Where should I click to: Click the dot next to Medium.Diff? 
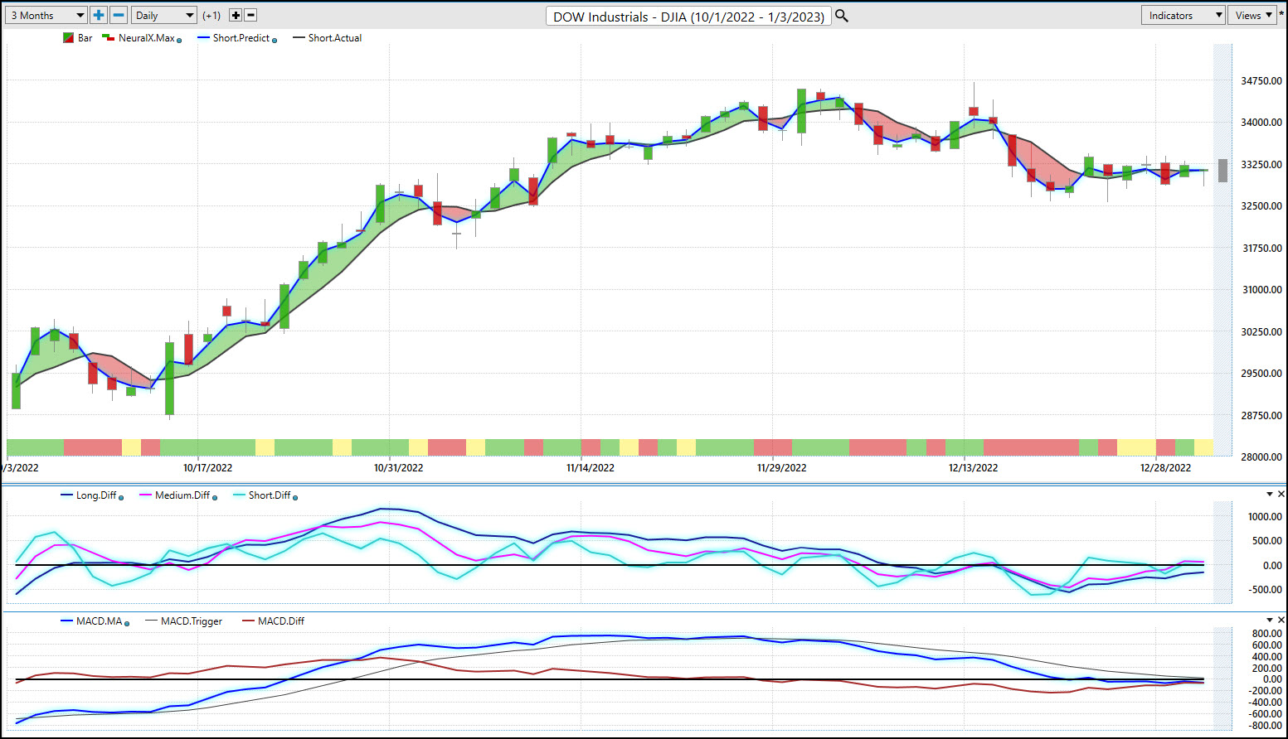tap(215, 497)
